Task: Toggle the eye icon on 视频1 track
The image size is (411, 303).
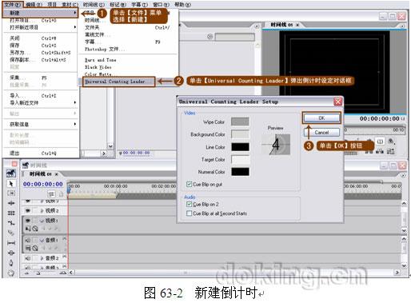Action: [x=28, y=221]
